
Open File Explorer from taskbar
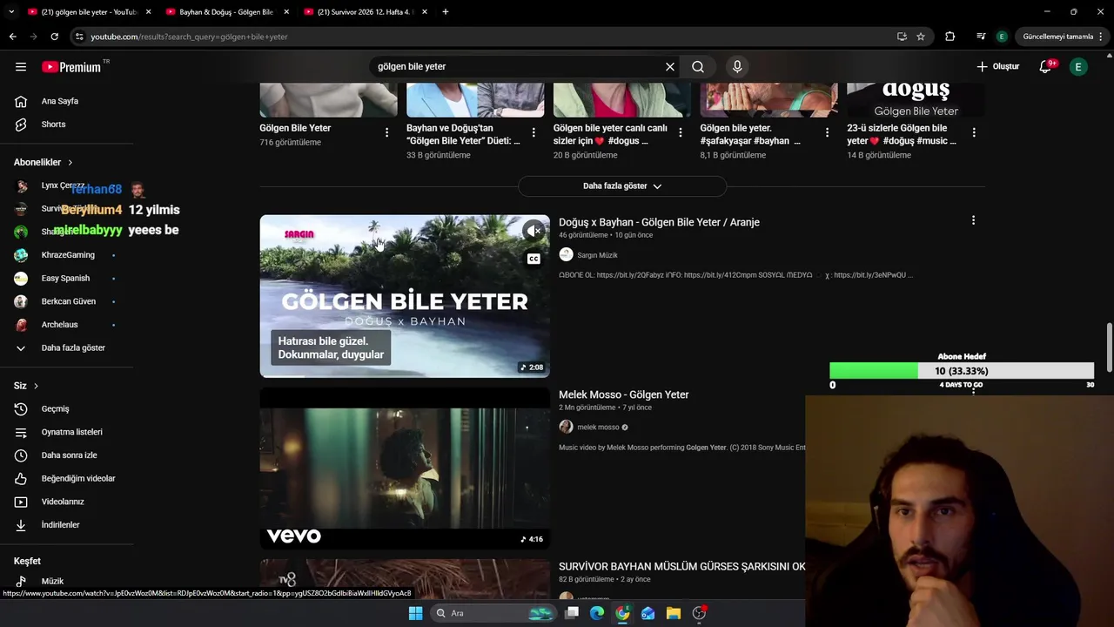674,613
